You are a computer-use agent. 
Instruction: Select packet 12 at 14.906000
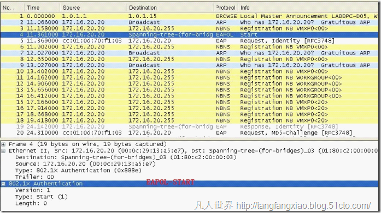[189, 84]
